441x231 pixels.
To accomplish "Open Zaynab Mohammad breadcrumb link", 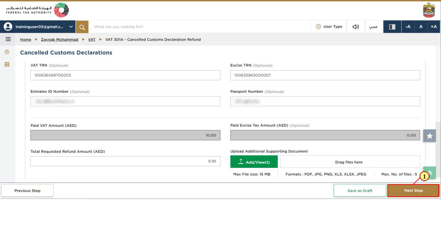I will (x=60, y=40).
